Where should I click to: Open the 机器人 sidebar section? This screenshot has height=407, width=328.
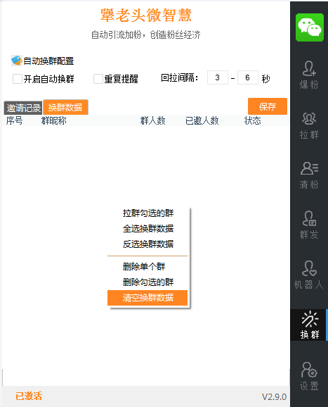click(x=309, y=275)
